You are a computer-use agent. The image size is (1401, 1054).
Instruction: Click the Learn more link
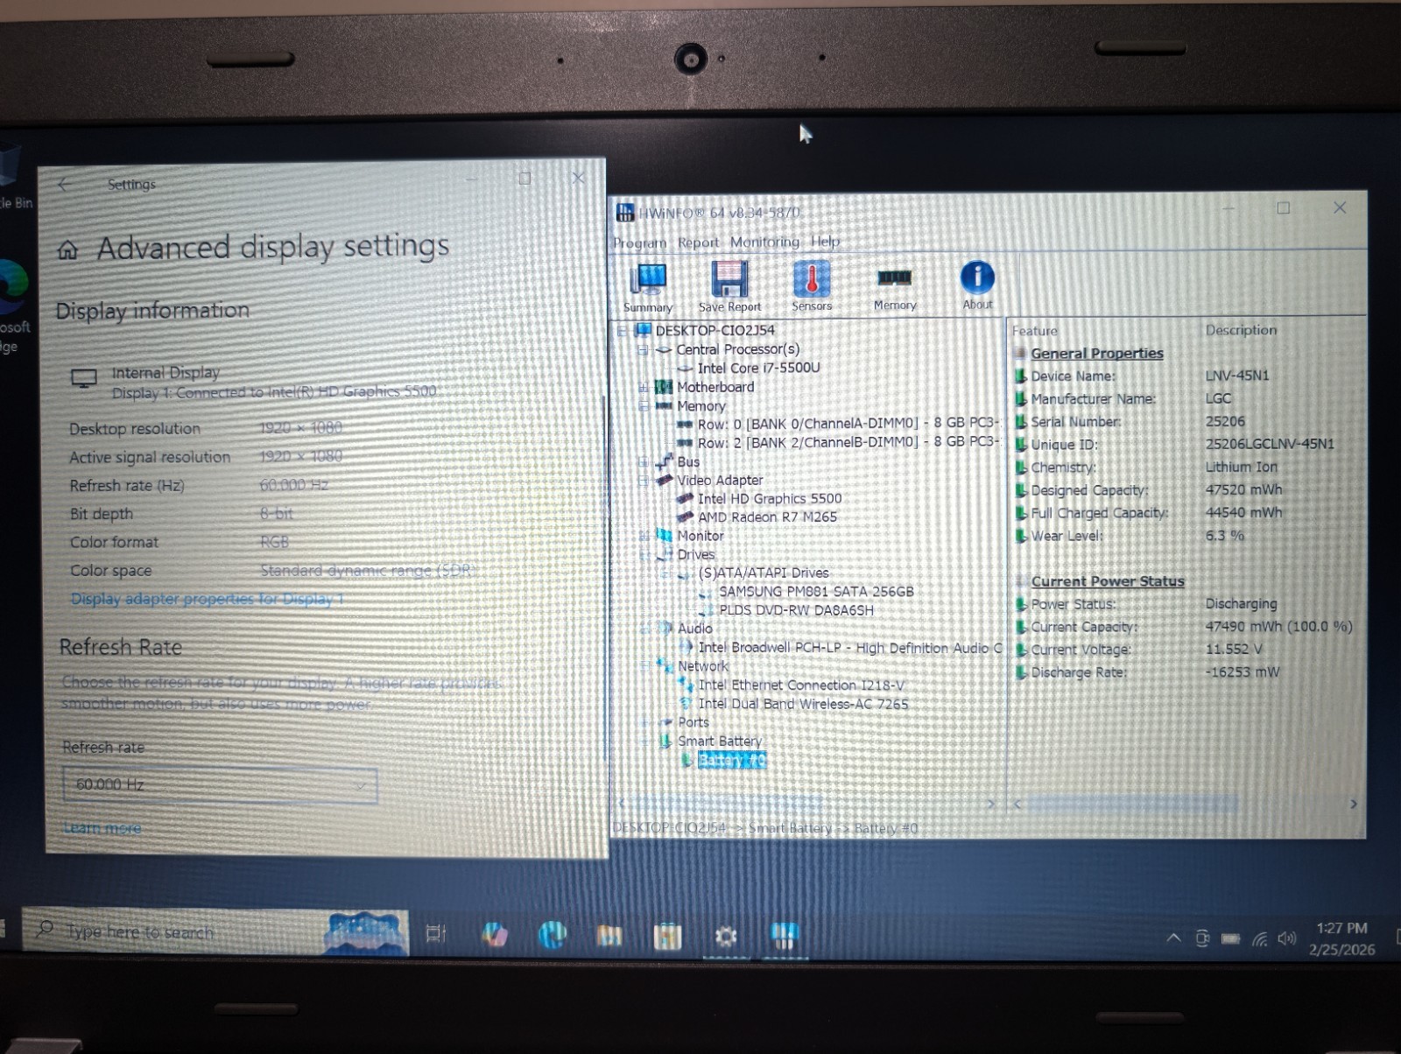coord(102,828)
